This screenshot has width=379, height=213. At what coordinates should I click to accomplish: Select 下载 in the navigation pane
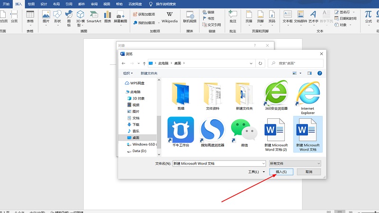135,124
